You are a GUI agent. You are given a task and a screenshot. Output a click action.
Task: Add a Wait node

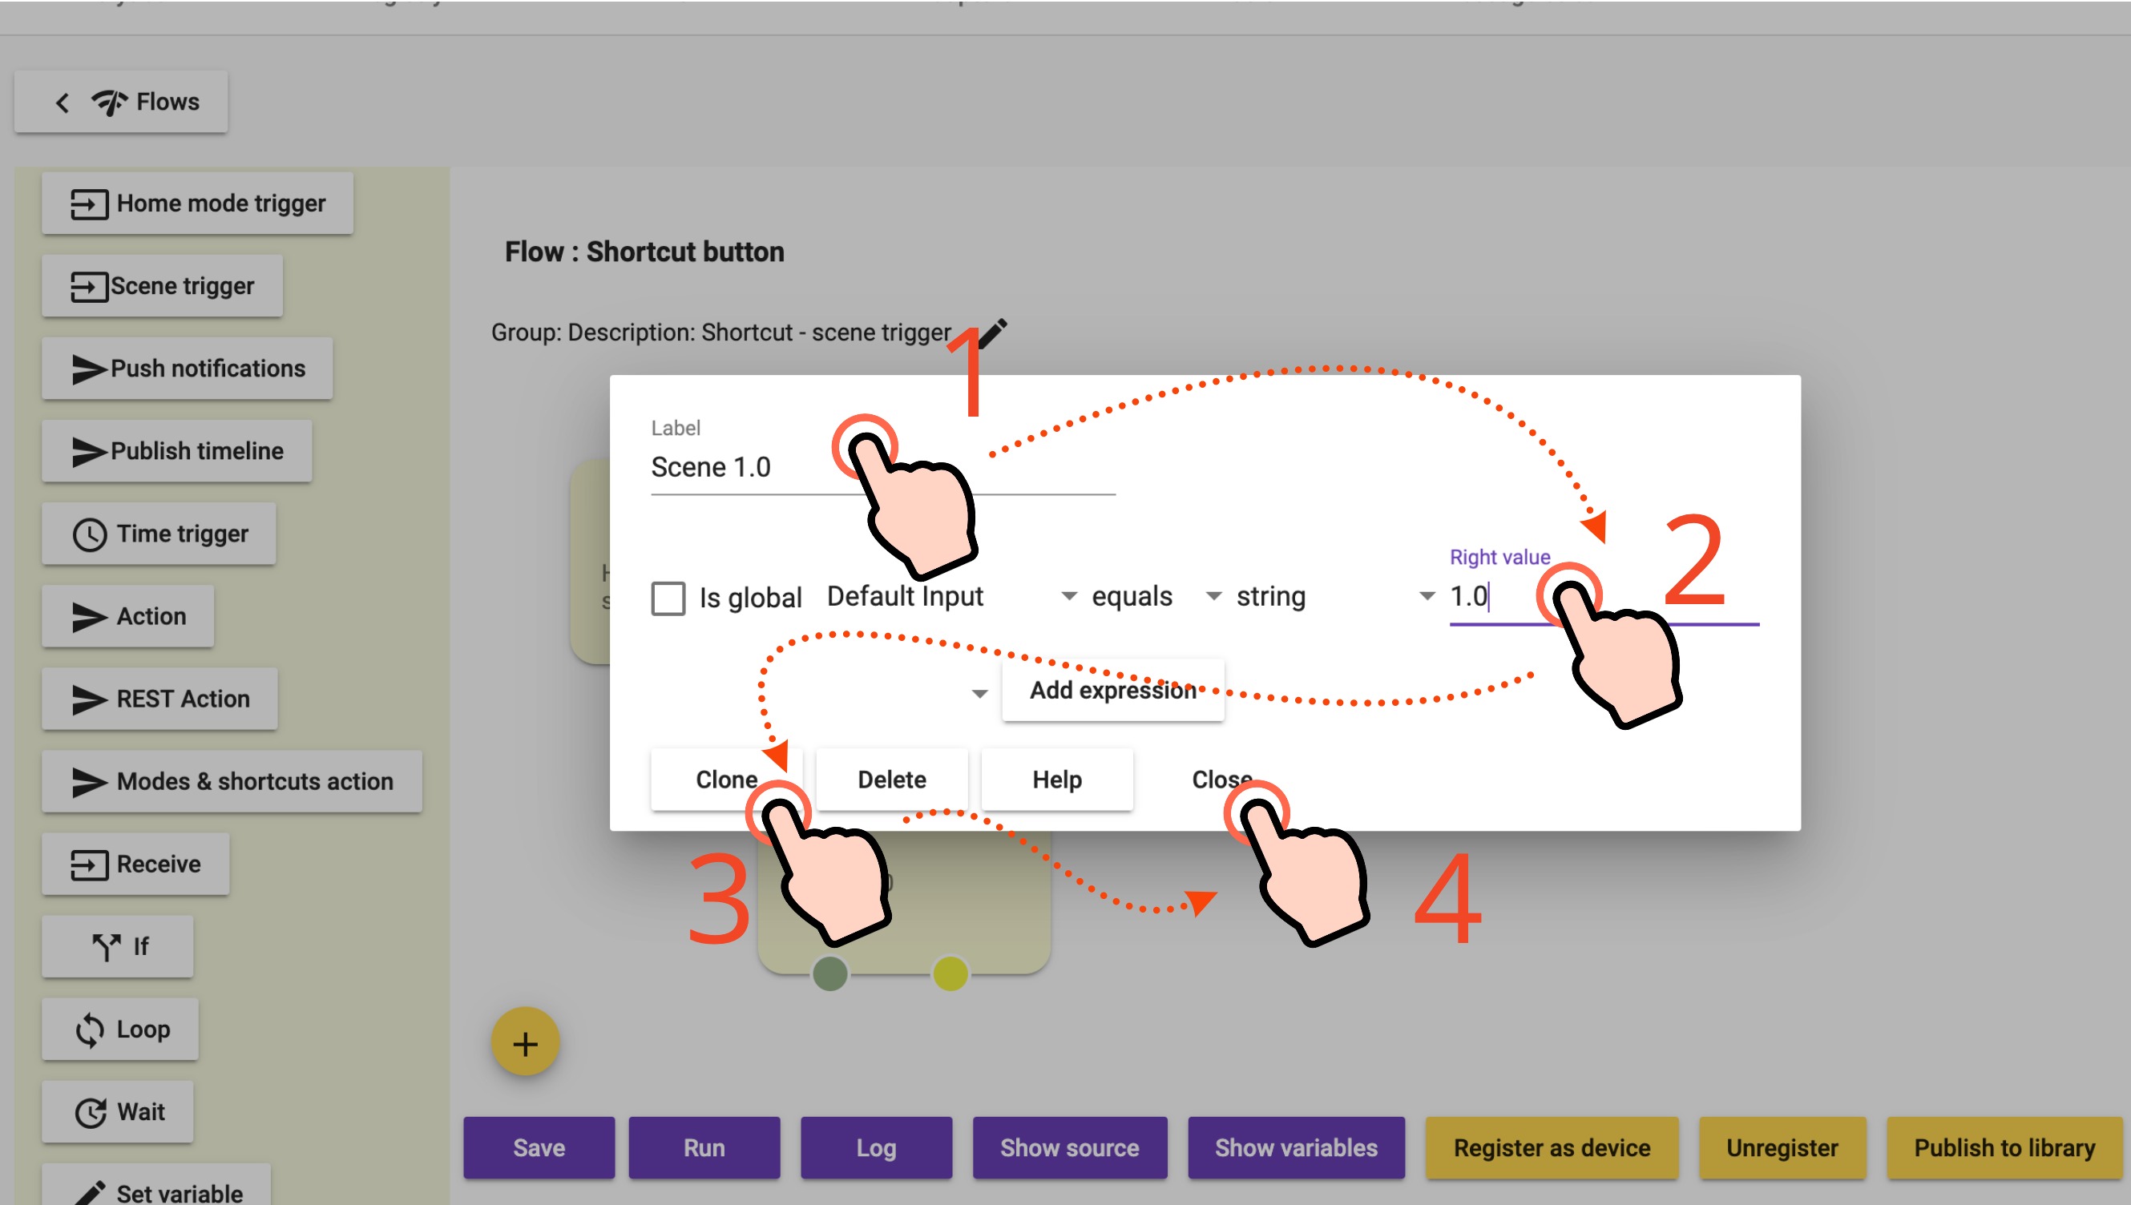[x=118, y=1112]
